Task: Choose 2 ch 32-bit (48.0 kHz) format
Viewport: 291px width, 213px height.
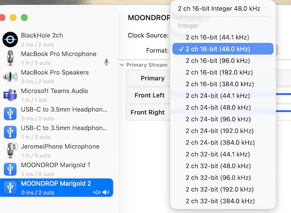Action: (223, 166)
